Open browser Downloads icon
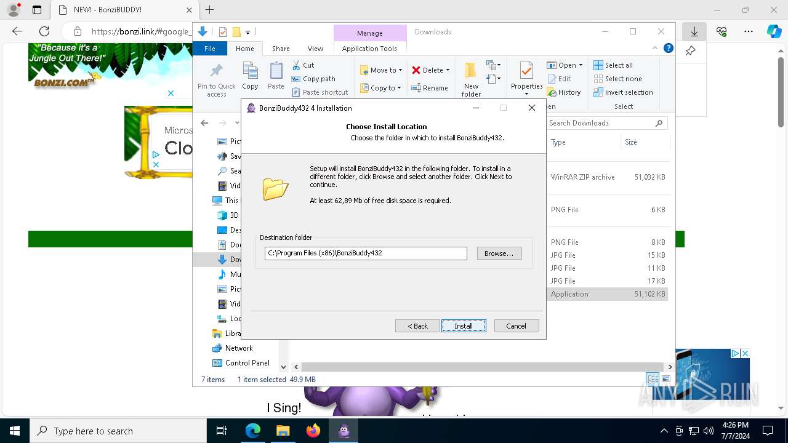 tap(694, 31)
